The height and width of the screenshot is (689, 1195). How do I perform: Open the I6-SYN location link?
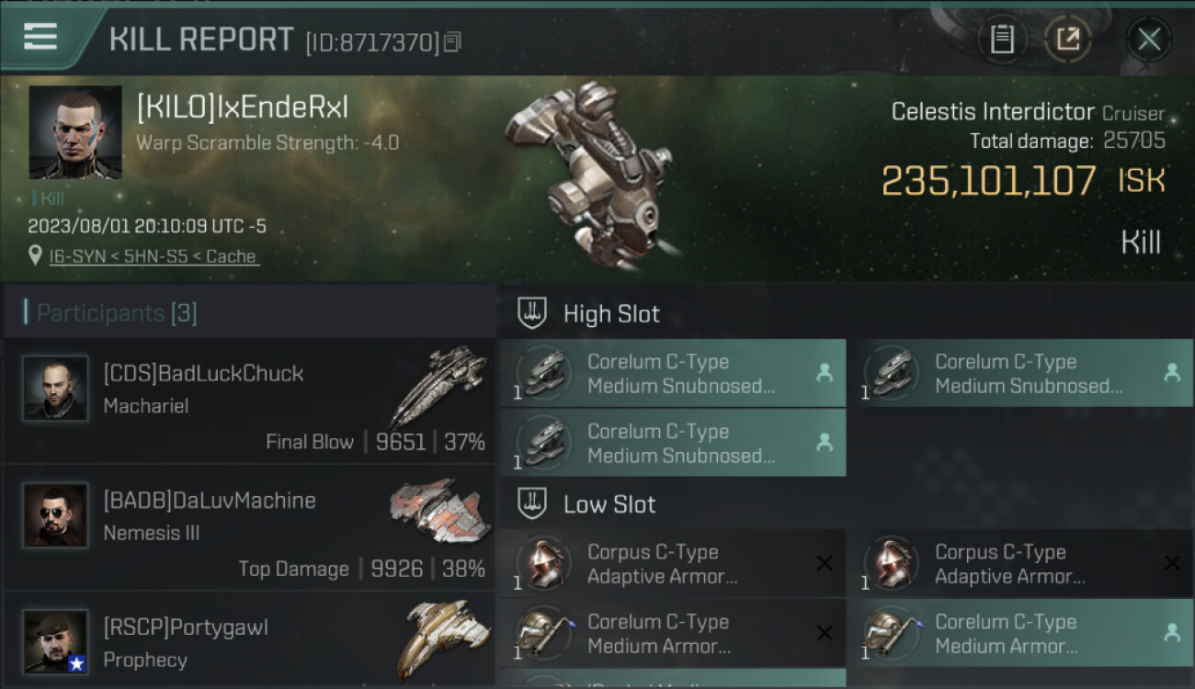coord(154,256)
